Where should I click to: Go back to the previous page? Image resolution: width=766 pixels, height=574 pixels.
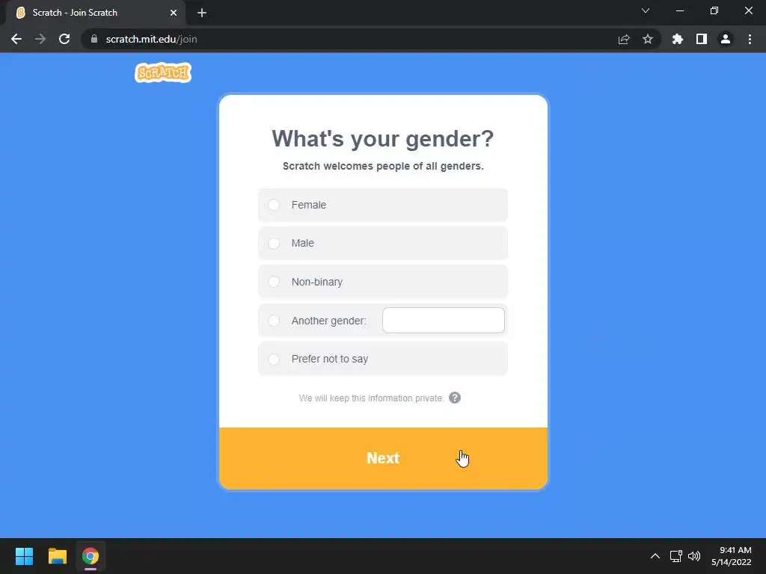[16, 39]
